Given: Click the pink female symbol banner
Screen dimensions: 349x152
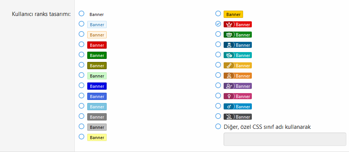Looking at the screenshot, I should [237, 97].
